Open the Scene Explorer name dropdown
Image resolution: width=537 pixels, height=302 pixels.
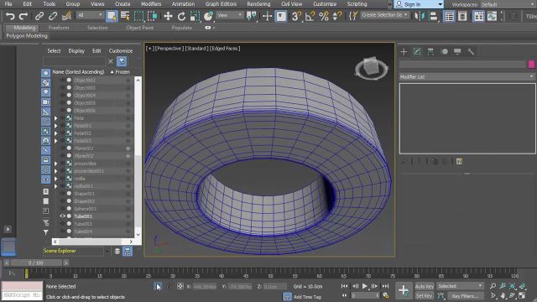click(x=107, y=251)
